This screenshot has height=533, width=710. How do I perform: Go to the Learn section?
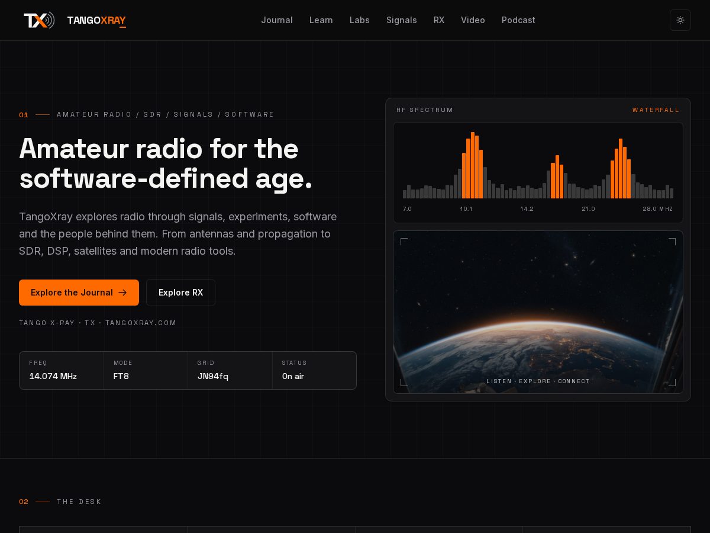point(321,20)
